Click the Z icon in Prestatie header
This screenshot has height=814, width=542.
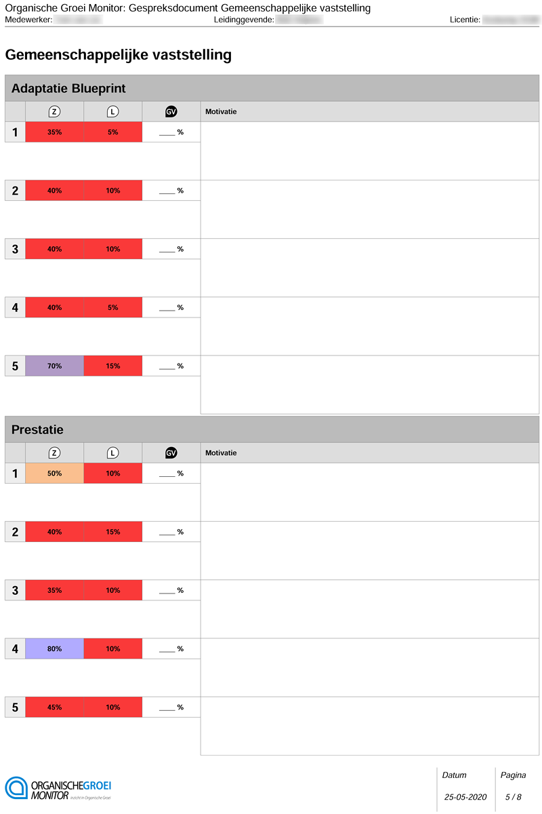pyautogui.click(x=55, y=452)
